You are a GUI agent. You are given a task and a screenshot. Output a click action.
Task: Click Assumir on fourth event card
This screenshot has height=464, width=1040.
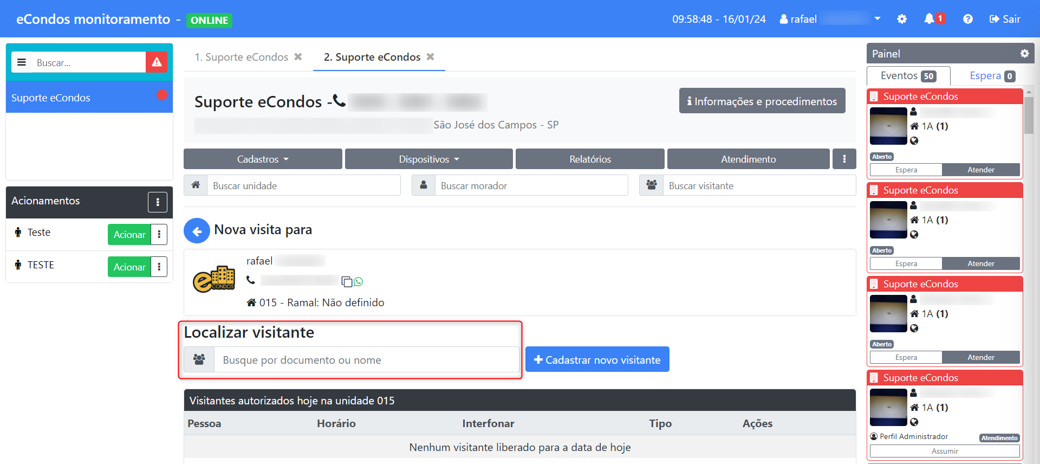click(x=945, y=451)
